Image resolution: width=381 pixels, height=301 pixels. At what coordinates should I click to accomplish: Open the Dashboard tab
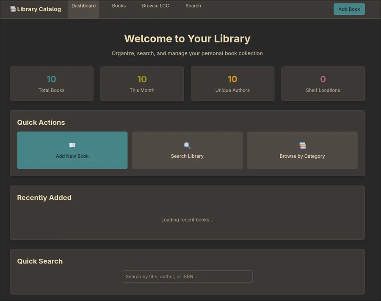tap(83, 9)
